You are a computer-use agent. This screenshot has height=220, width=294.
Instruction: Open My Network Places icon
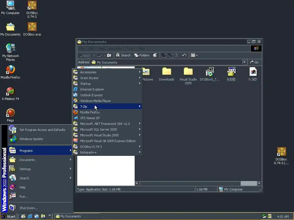tap(11, 52)
